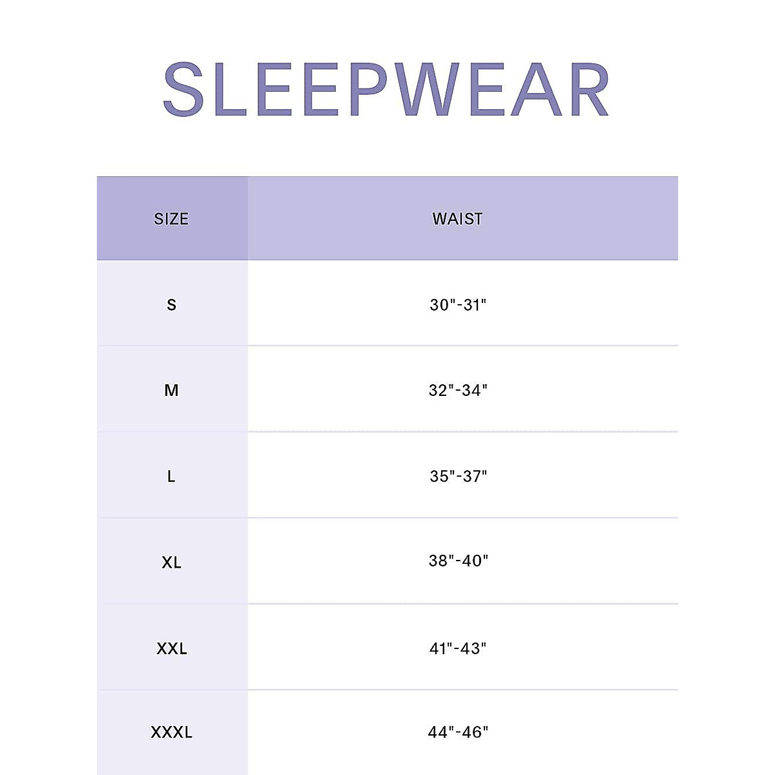Select the L size cell
This screenshot has height=775, width=775.
click(171, 477)
